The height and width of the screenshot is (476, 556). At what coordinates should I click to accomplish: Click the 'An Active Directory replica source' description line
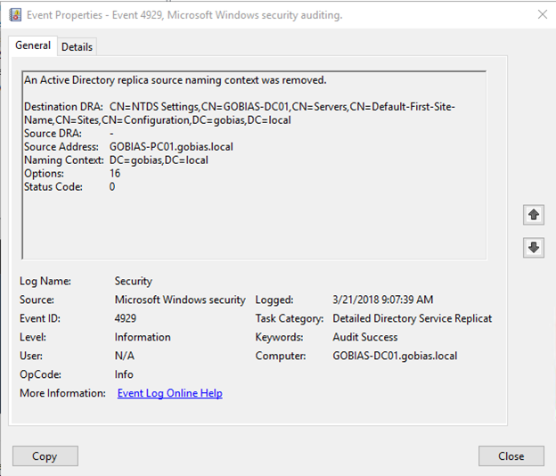coord(176,80)
